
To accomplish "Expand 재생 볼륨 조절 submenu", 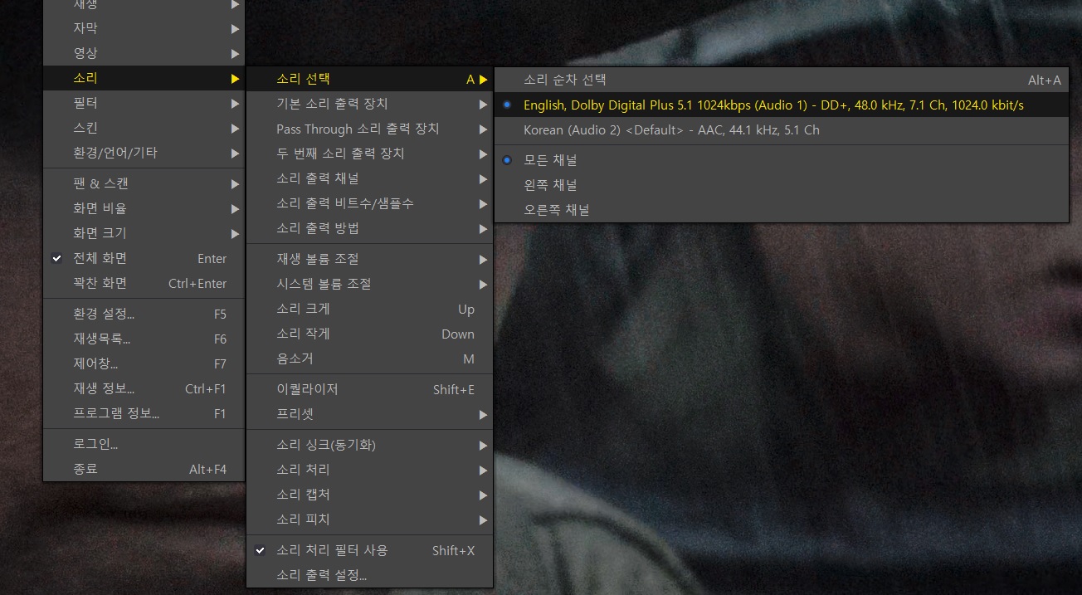I will [x=317, y=259].
